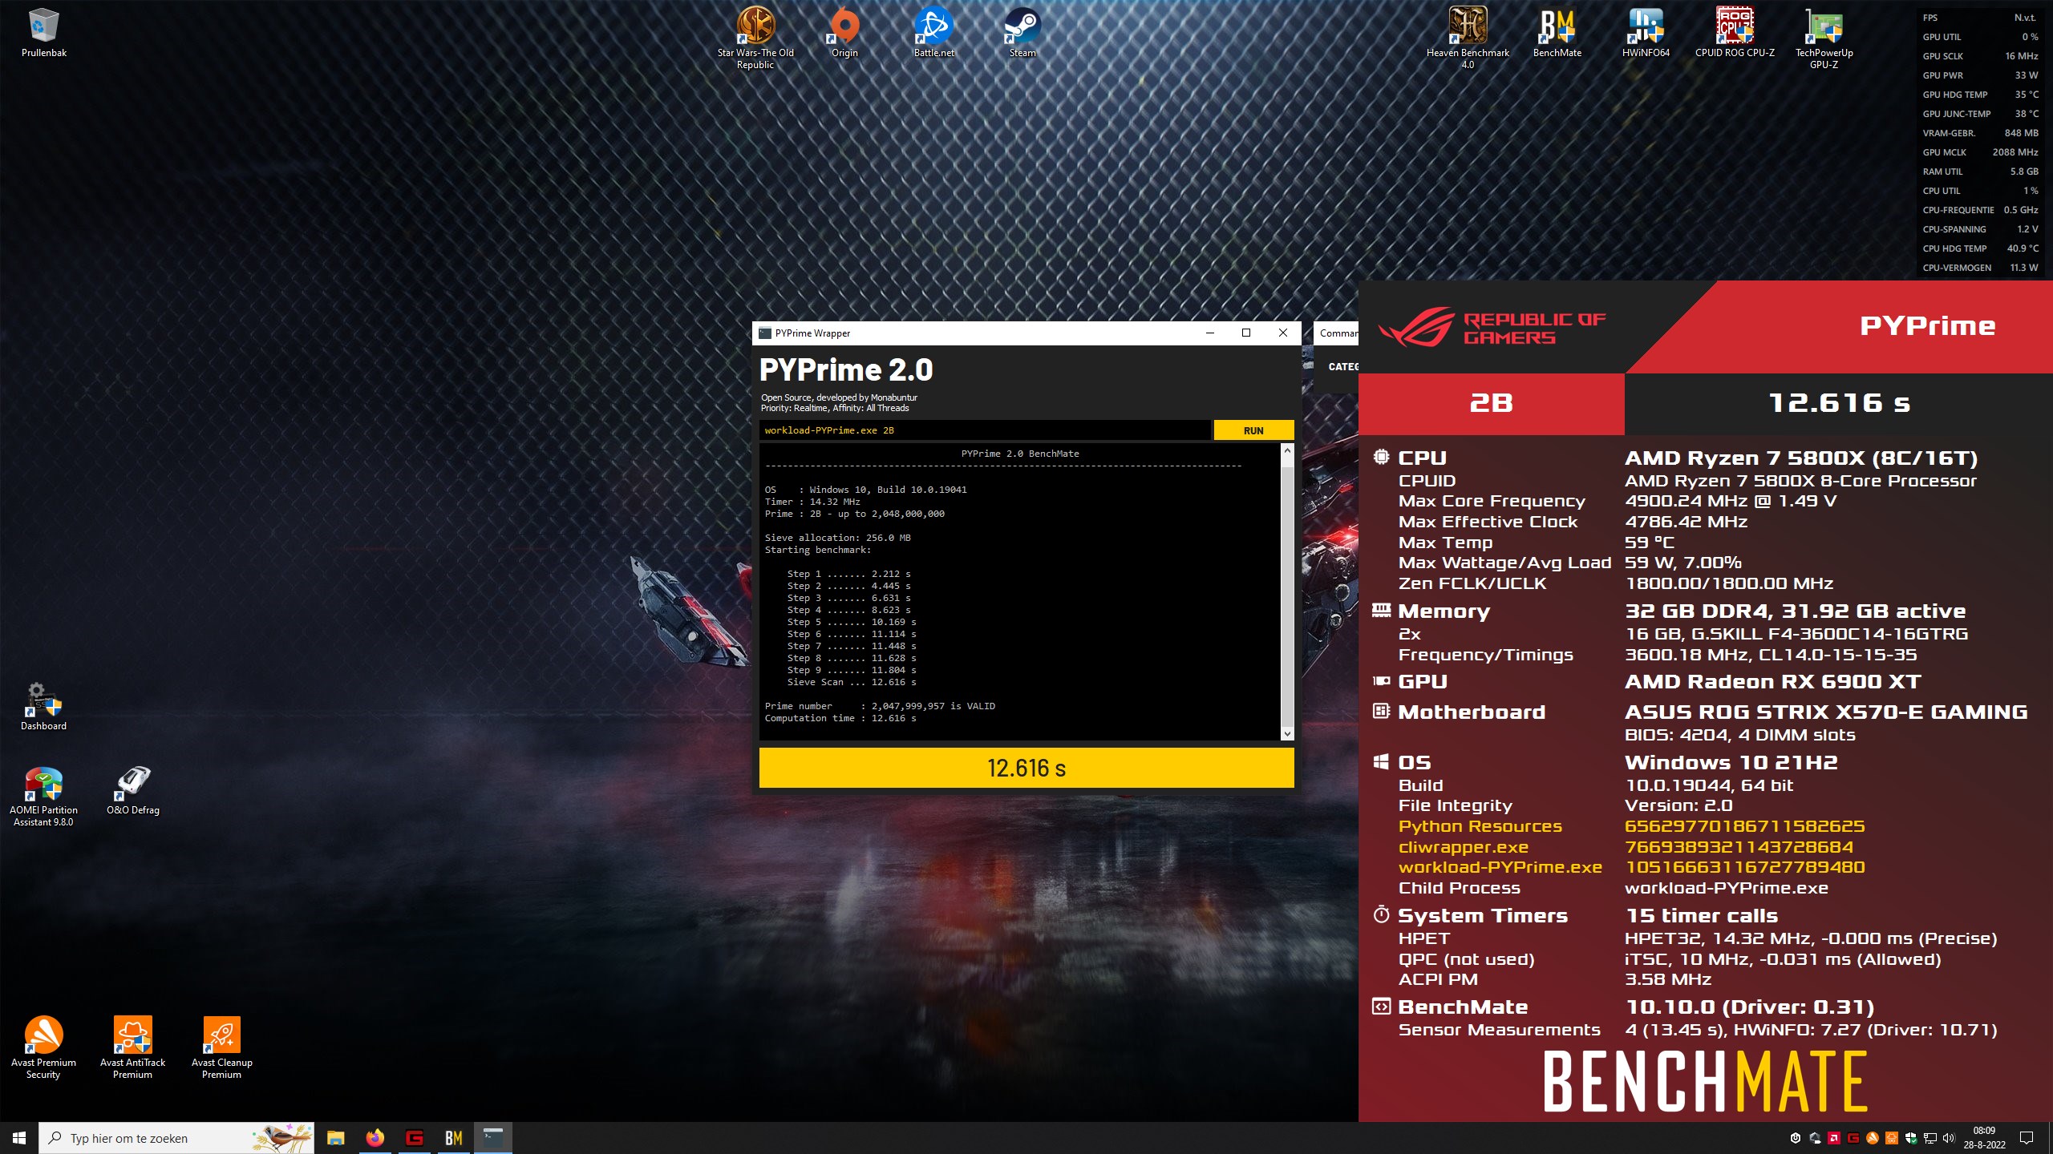Screen dimensions: 2053x1154
Task: Click the BenchMate section code icon
Action: click(1381, 1007)
